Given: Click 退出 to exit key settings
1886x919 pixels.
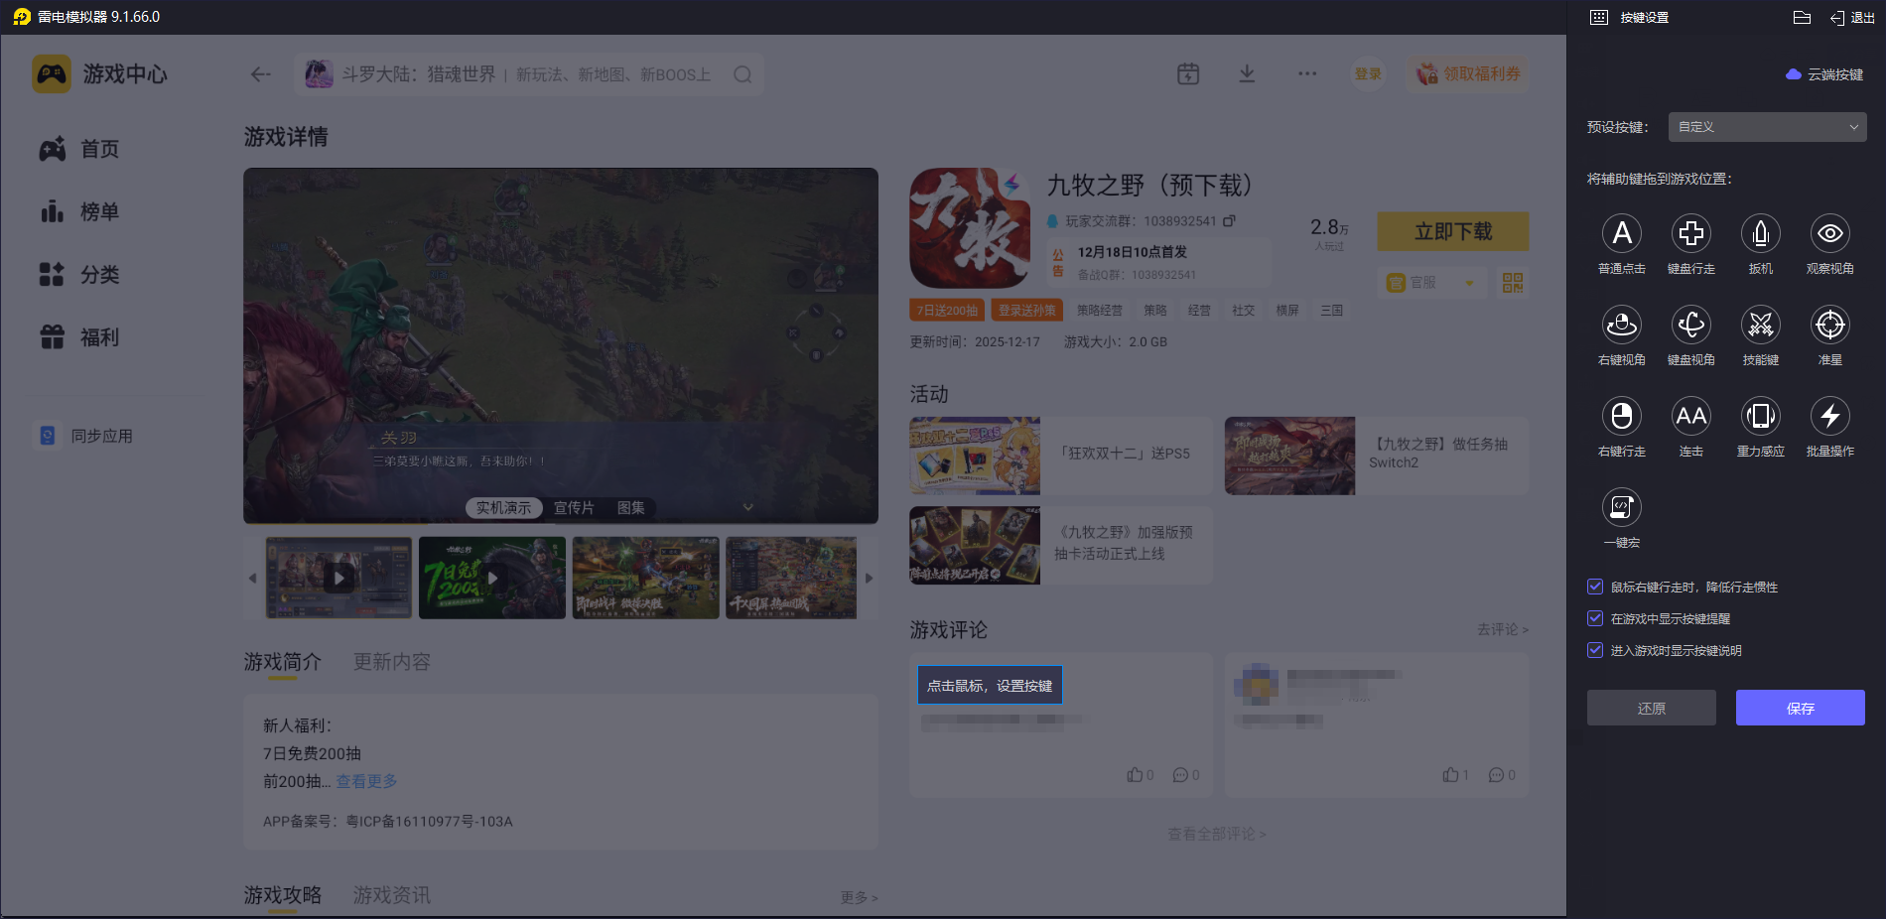Looking at the screenshot, I should click(x=1852, y=17).
